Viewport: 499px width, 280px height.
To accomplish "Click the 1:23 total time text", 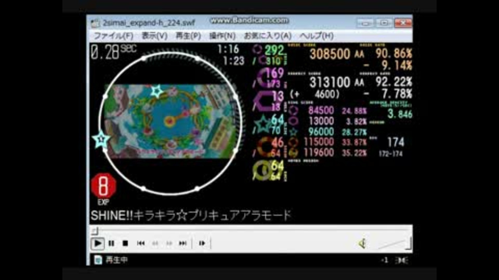I will point(233,61).
